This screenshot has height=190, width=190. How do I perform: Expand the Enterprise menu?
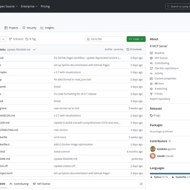click(x=29, y=6)
